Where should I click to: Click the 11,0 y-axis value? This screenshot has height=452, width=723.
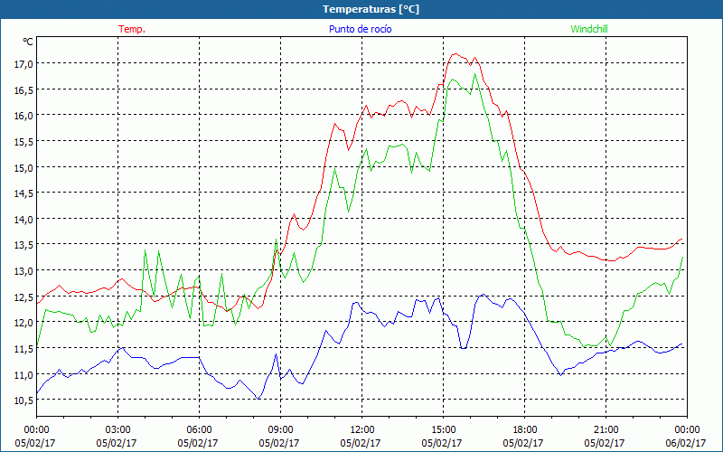click(x=23, y=374)
